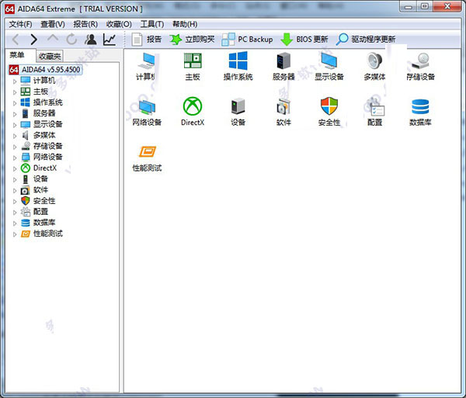Open the 收藏(O) menu
The width and height of the screenshot is (466, 398).
119,24
